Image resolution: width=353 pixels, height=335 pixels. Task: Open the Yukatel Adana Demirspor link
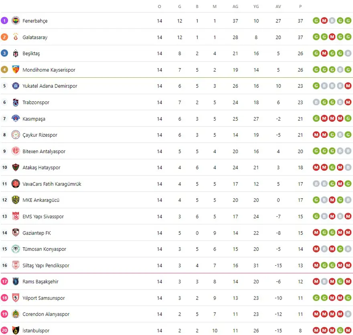[x=50, y=86]
